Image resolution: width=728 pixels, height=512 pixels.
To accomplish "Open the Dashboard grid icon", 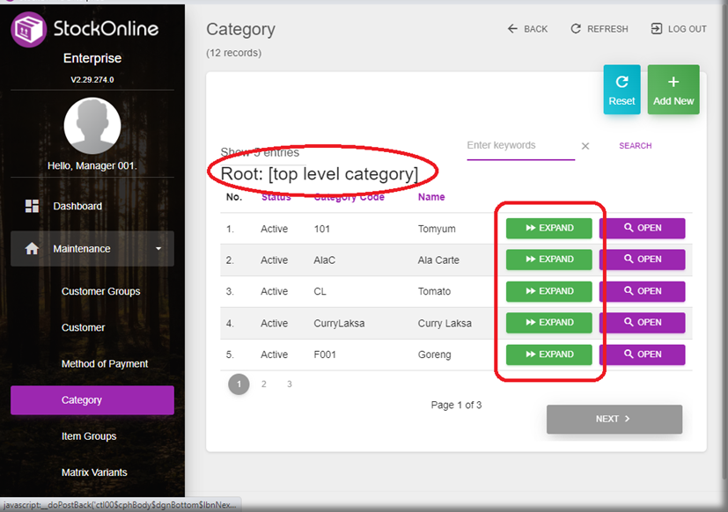I will click(x=32, y=206).
